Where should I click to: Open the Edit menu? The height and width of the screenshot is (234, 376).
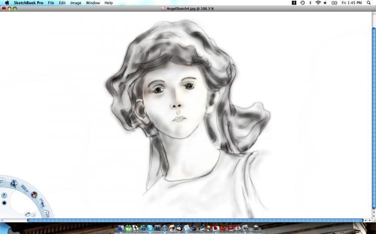pos(62,3)
